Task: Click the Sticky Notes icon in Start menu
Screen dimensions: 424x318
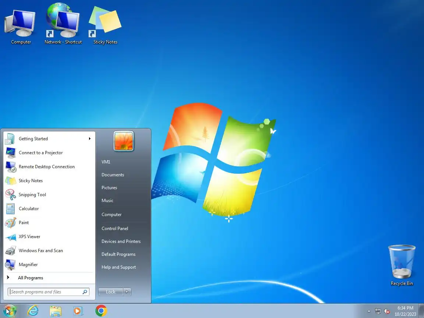Action: tap(11, 181)
